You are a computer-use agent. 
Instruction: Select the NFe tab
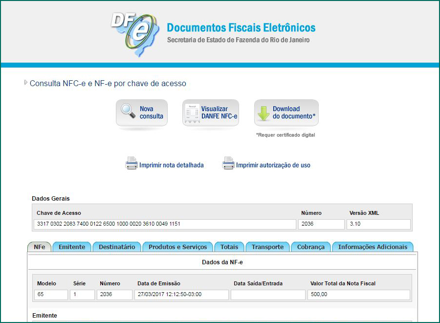click(39, 247)
